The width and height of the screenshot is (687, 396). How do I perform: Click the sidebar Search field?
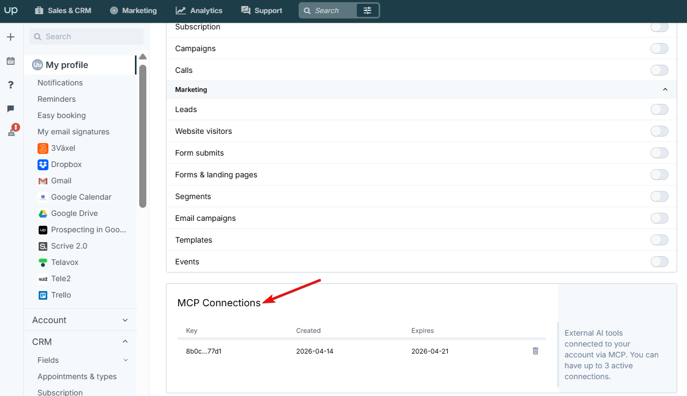pos(86,36)
